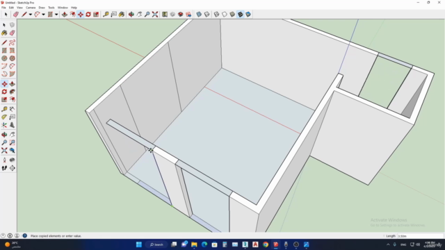Select the Freehand tool in left toolbar

coord(13,42)
